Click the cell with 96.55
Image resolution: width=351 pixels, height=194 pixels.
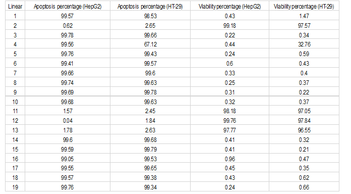(304, 130)
